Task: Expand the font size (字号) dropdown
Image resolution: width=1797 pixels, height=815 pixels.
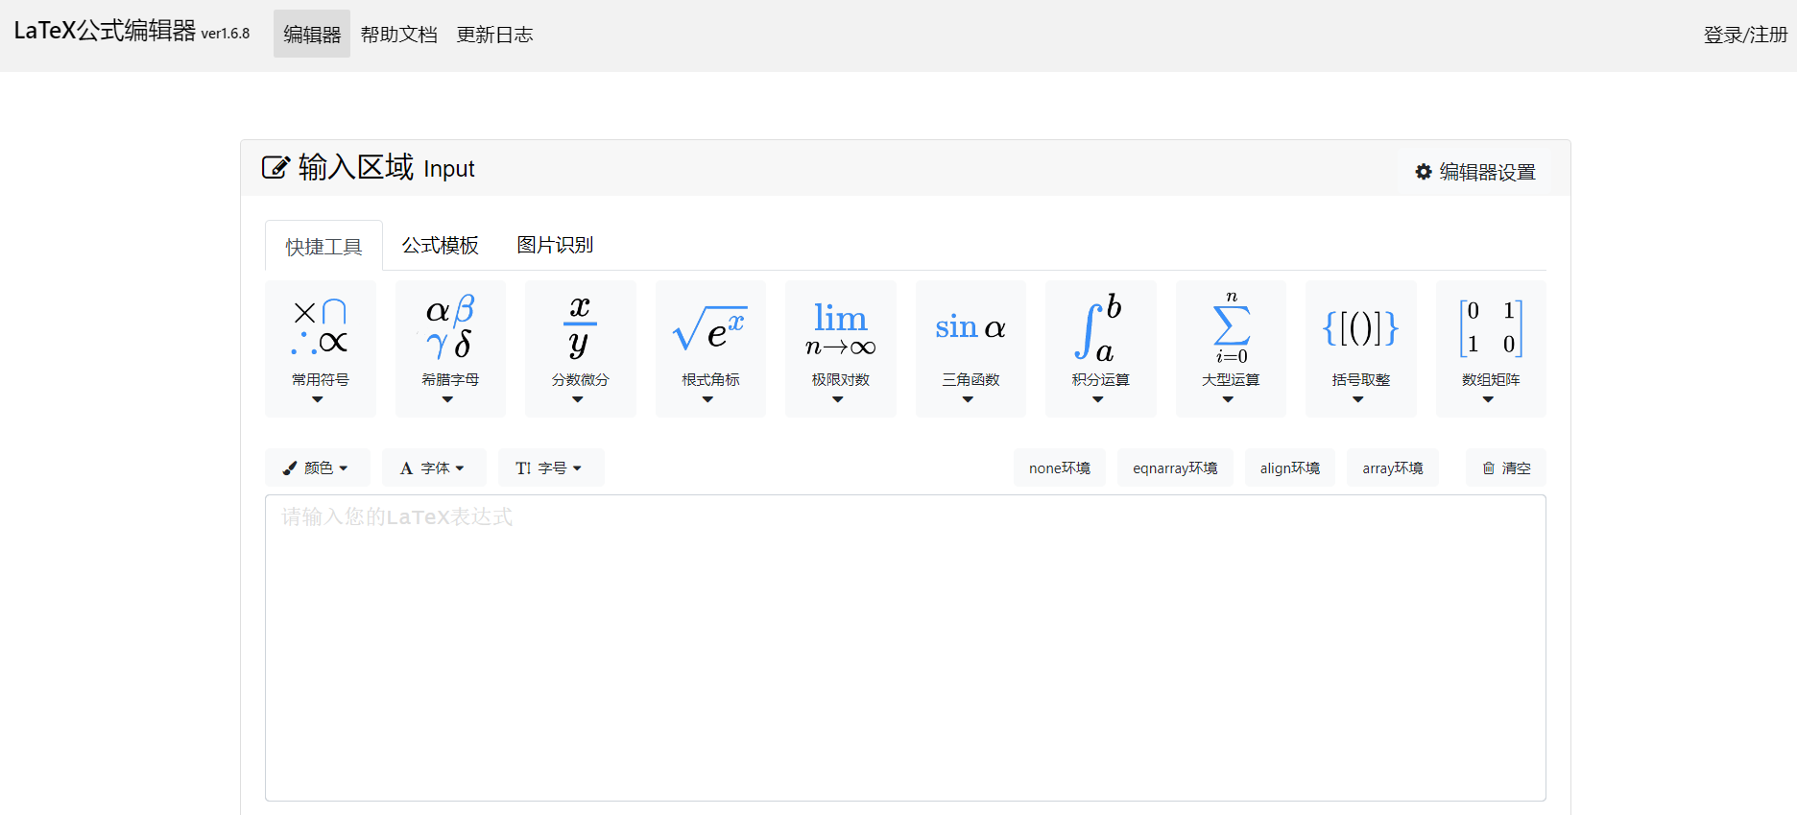Action: coord(550,467)
